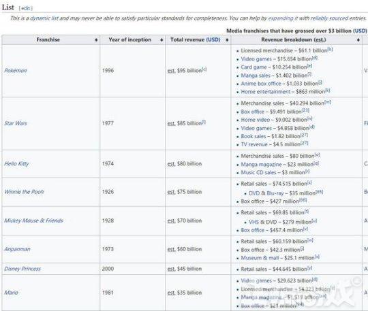Image resolution: width=368 pixels, height=311 pixels.
Task: Select year 1926 in Winnie the Pooh row
Action: click(x=108, y=192)
